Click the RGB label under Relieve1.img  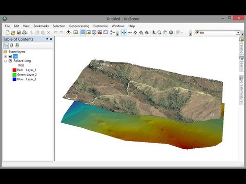(21, 65)
